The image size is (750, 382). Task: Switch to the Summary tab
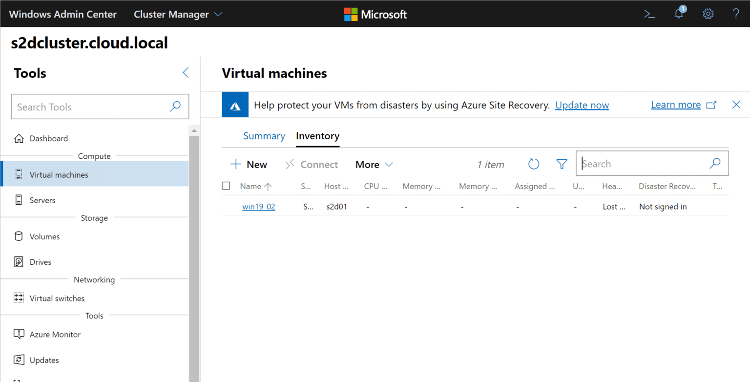pos(264,136)
